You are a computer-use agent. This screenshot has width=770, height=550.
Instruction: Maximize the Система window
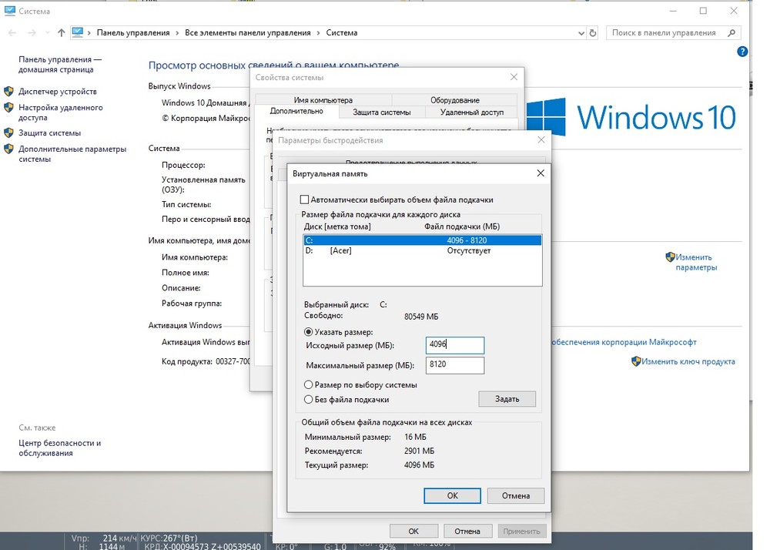click(703, 11)
